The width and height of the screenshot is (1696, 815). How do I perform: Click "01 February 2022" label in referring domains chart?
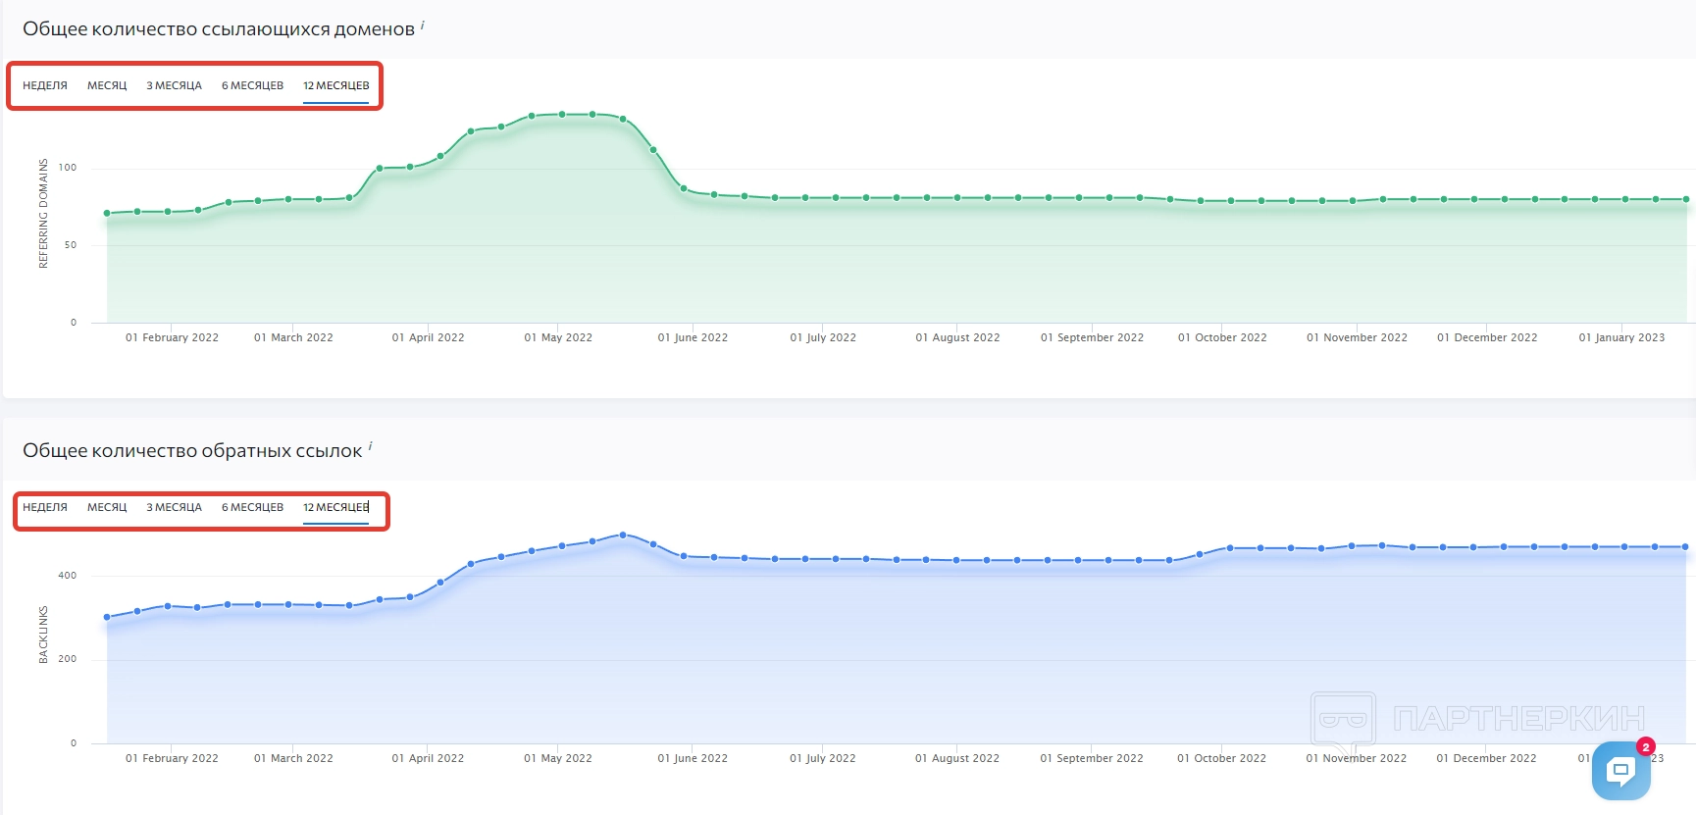click(x=172, y=337)
